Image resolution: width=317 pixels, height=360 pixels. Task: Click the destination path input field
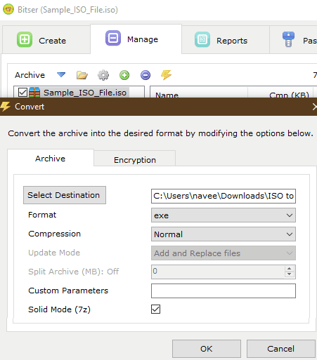coord(224,196)
